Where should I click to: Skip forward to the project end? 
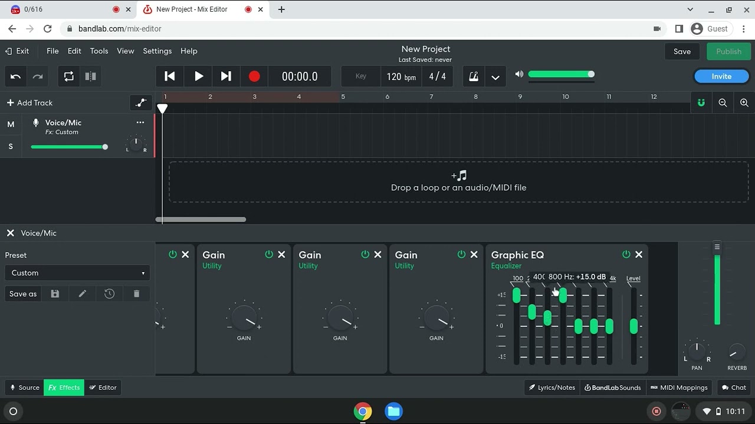pyautogui.click(x=226, y=77)
